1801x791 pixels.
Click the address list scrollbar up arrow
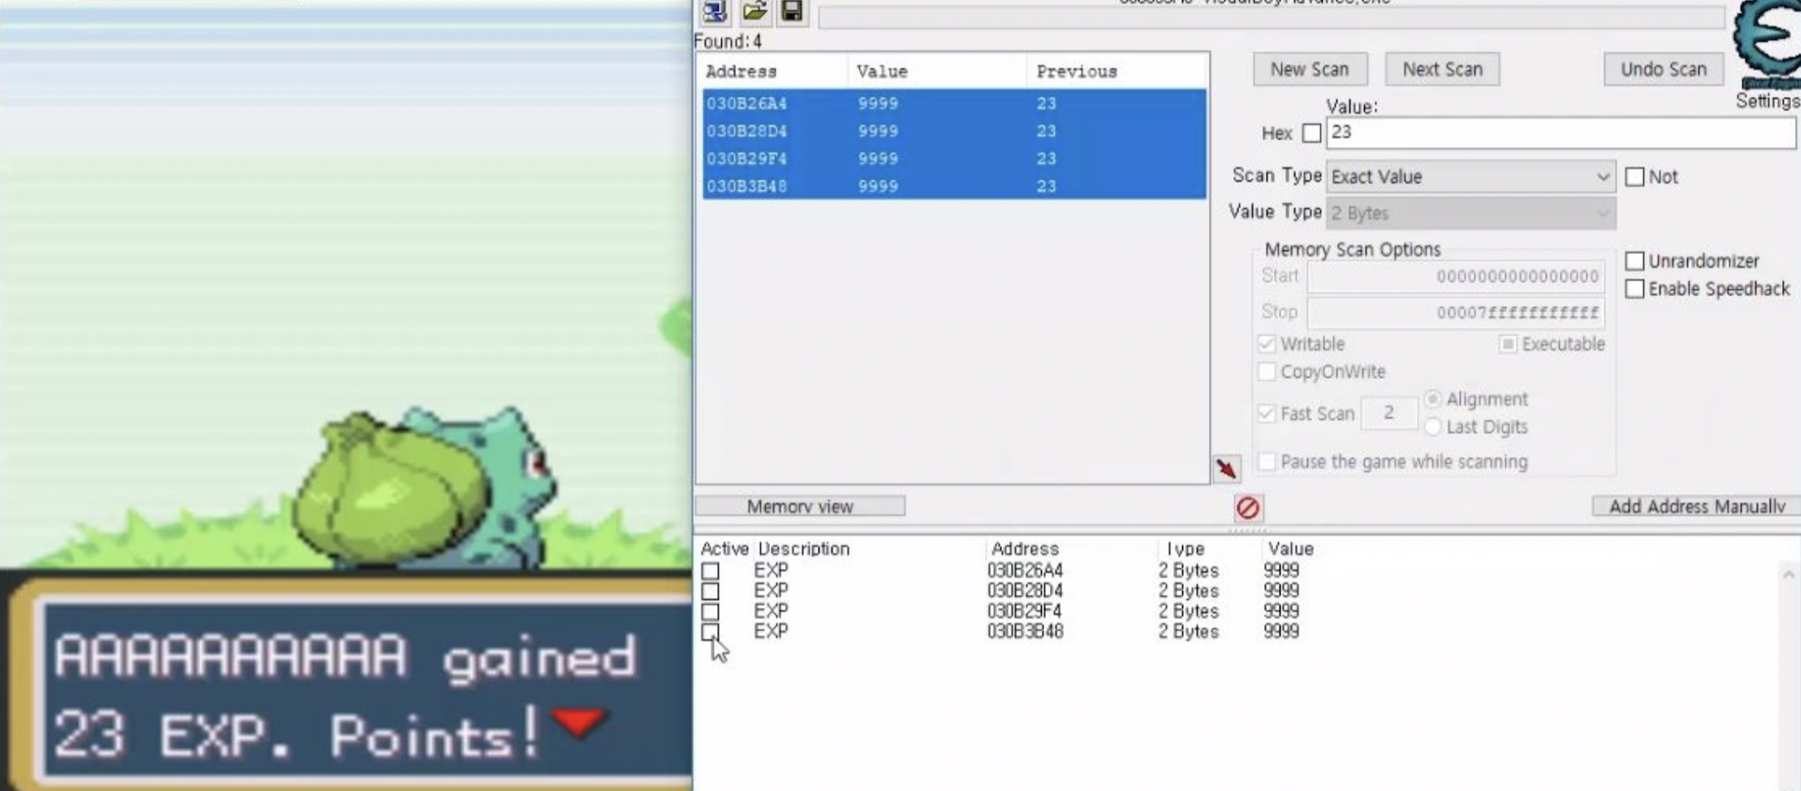1789,575
